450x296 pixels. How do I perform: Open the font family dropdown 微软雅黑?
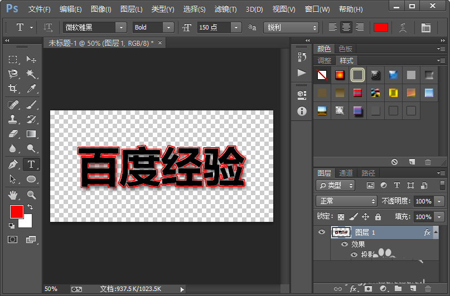tap(121, 27)
